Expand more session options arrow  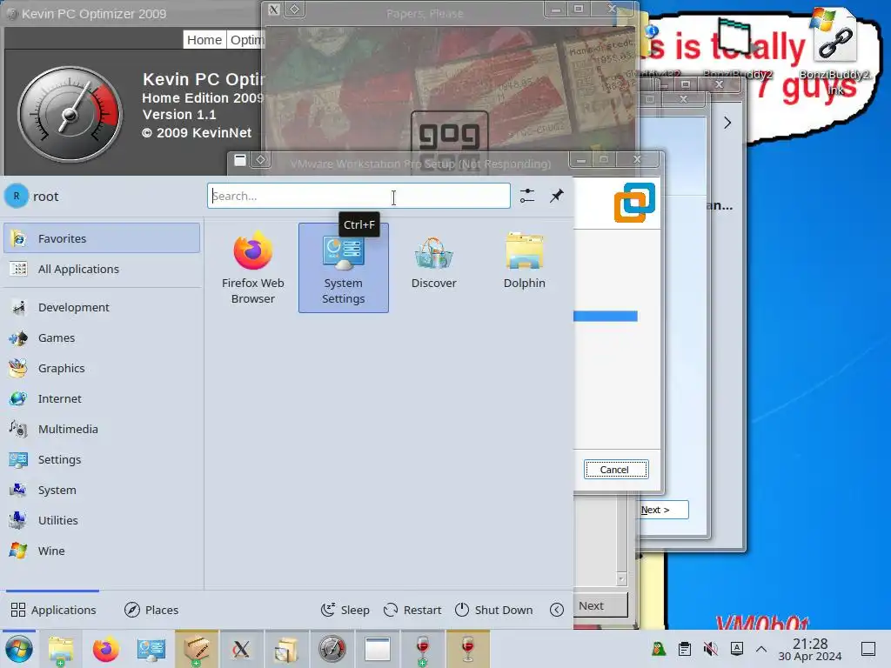(557, 610)
